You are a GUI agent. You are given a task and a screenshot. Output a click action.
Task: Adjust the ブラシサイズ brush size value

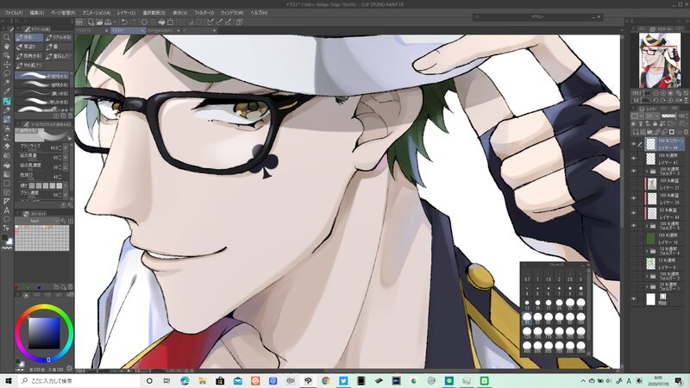56,147
